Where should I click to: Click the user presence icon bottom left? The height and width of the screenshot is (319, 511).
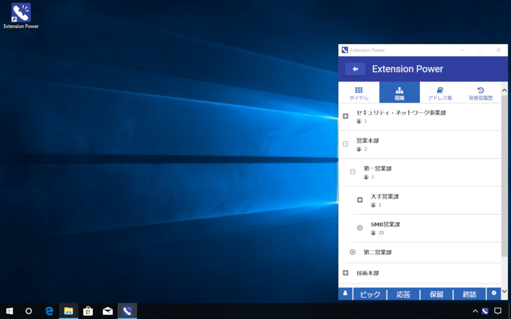coord(345,293)
